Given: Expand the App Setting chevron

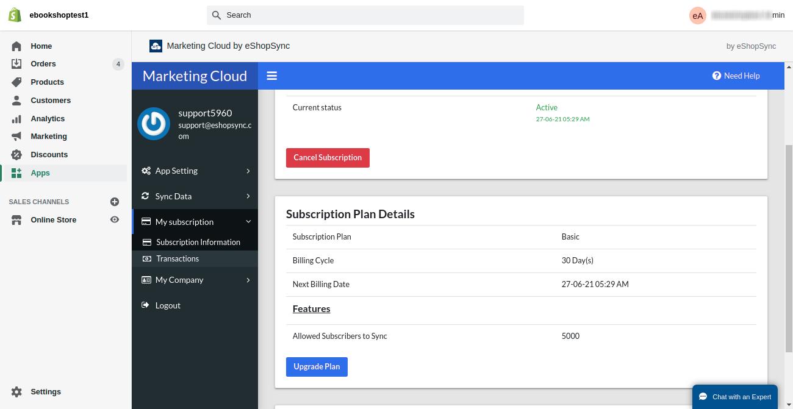Looking at the screenshot, I should pyautogui.click(x=248, y=171).
